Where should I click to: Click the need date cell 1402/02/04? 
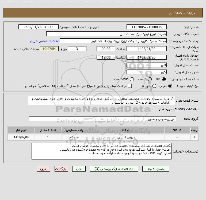[x=21, y=137]
